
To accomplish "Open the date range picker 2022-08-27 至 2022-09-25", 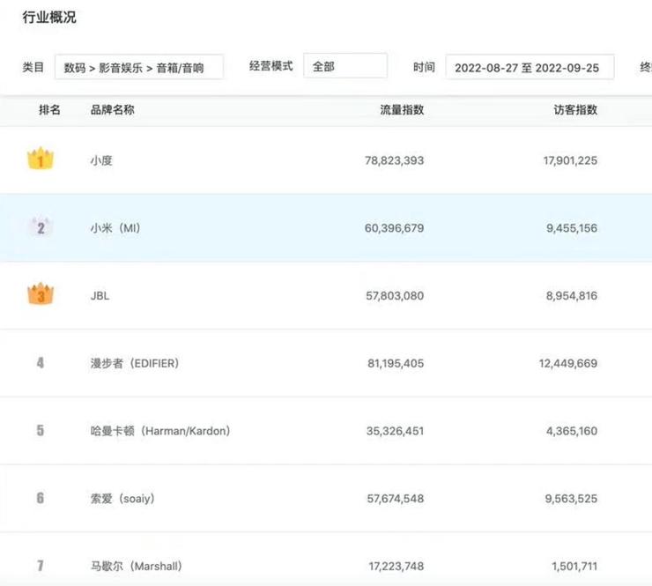I will click(x=530, y=67).
